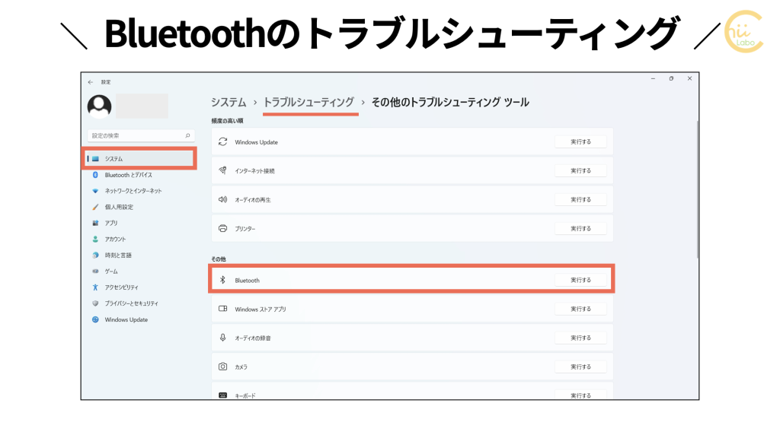This screenshot has height=438, width=780.
Task: Click the Bluetooth symbol in the Bluetooth row
Action: click(x=223, y=280)
